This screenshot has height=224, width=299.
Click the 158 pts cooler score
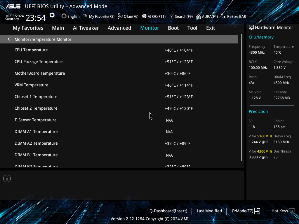tap(279, 127)
